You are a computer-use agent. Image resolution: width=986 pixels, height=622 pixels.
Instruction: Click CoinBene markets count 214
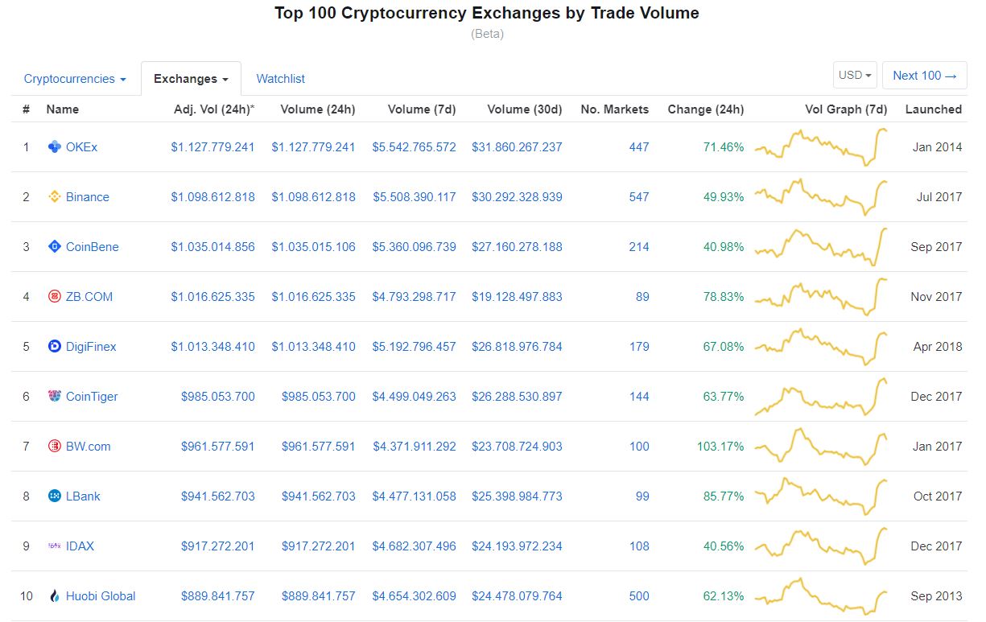(639, 247)
